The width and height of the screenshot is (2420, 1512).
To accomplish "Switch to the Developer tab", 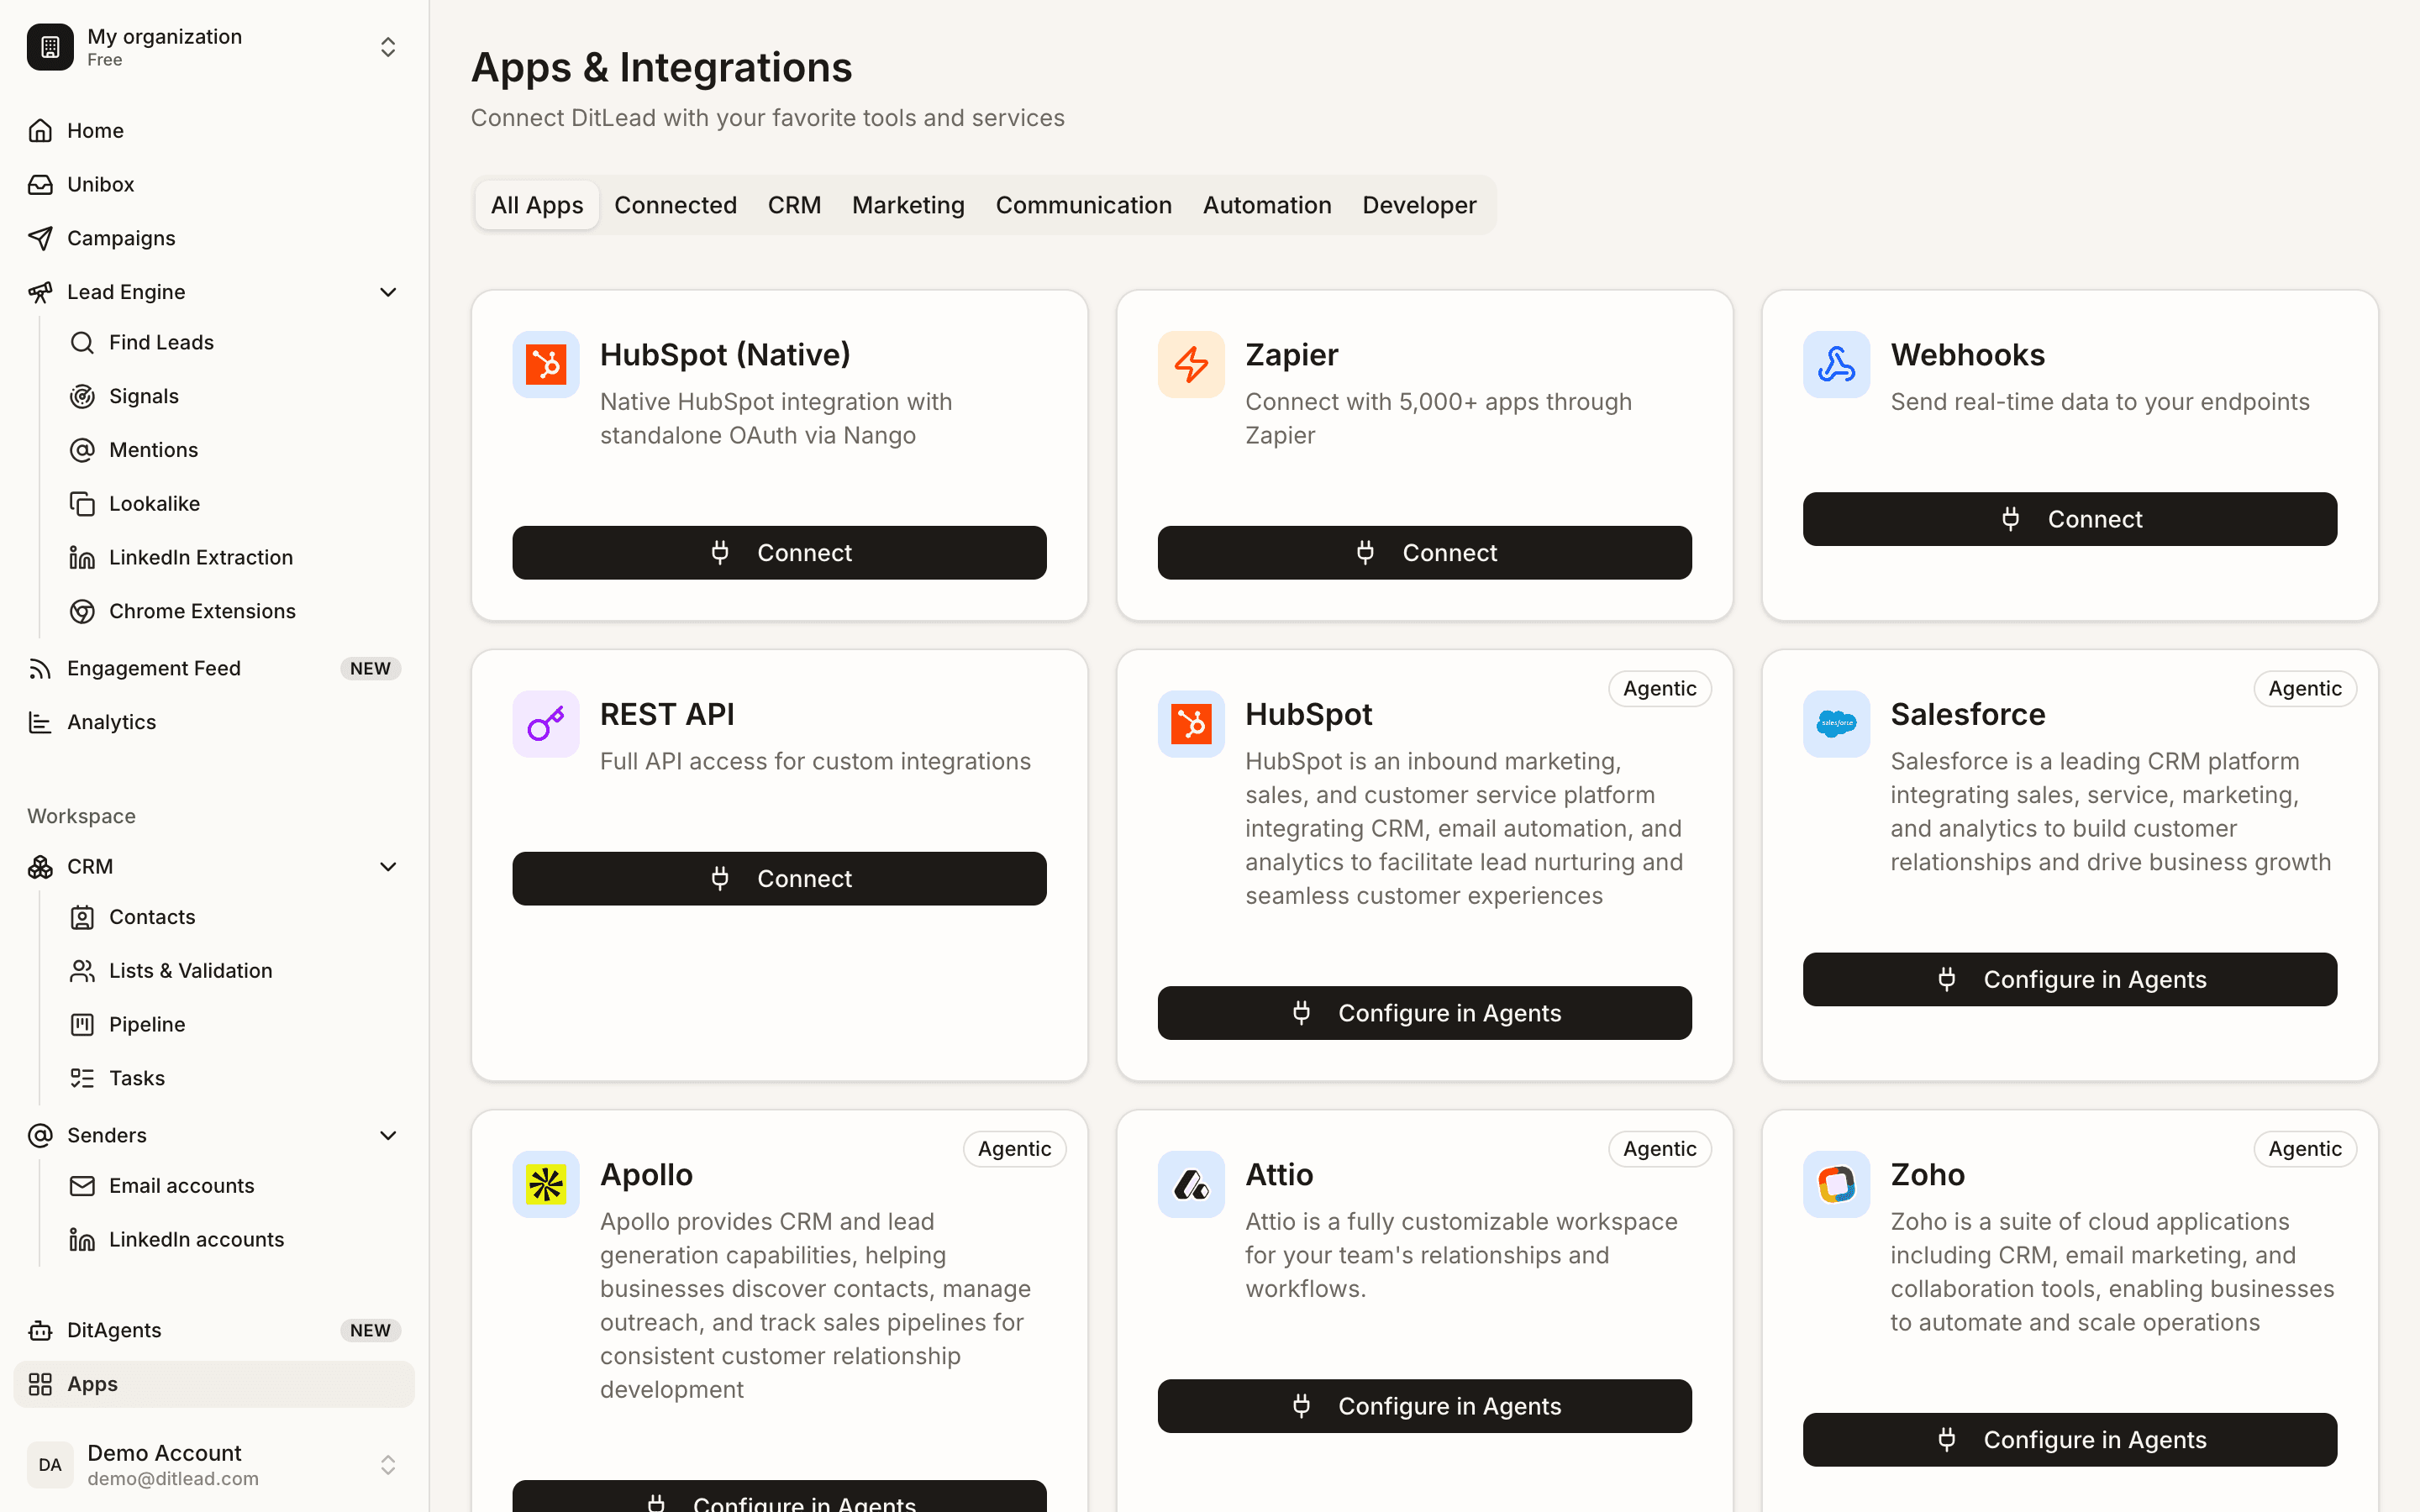I will pyautogui.click(x=1419, y=205).
